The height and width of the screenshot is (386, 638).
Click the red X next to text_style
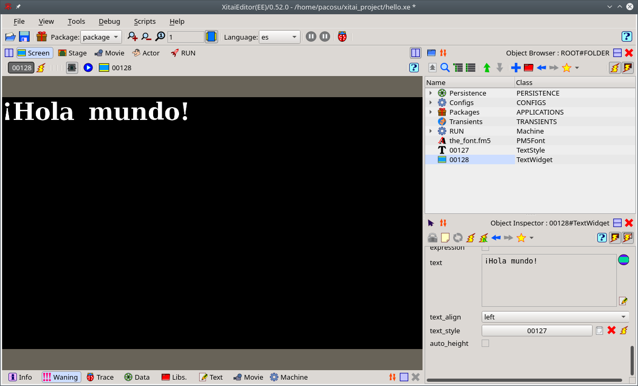pos(612,331)
